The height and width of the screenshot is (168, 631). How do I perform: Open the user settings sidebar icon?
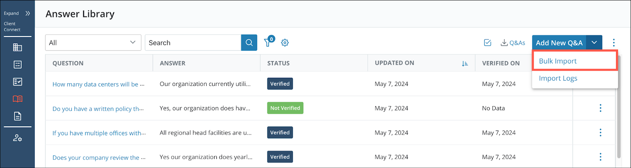click(17, 138)
